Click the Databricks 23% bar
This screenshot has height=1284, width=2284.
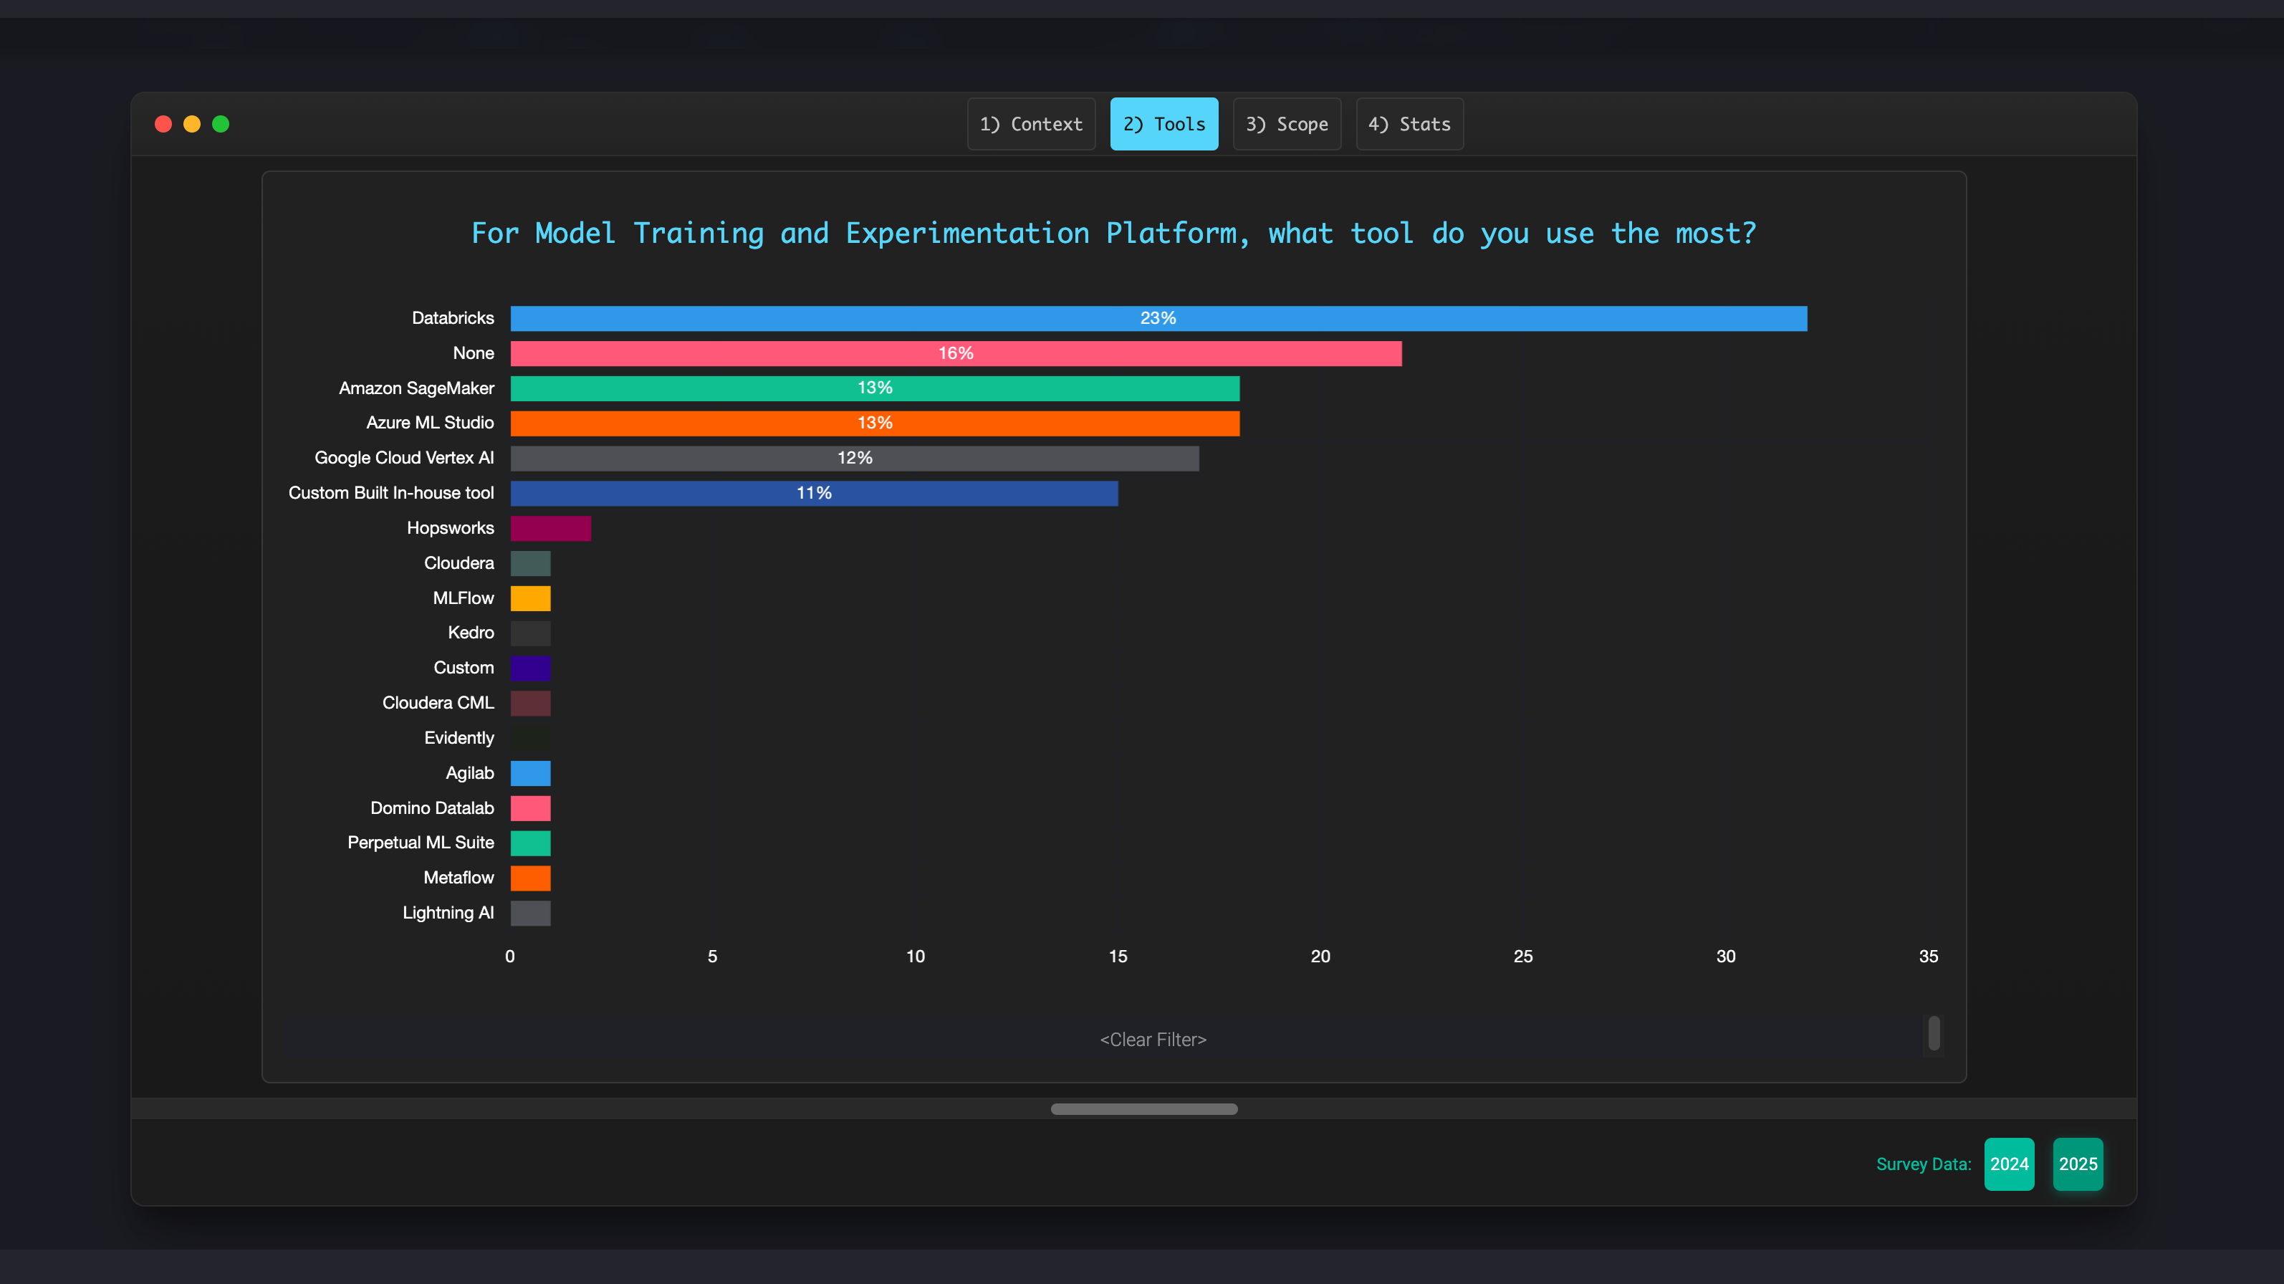[x=1158, y=318]
